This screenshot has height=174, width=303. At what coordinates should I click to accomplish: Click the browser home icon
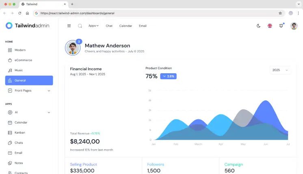[27, 13]
